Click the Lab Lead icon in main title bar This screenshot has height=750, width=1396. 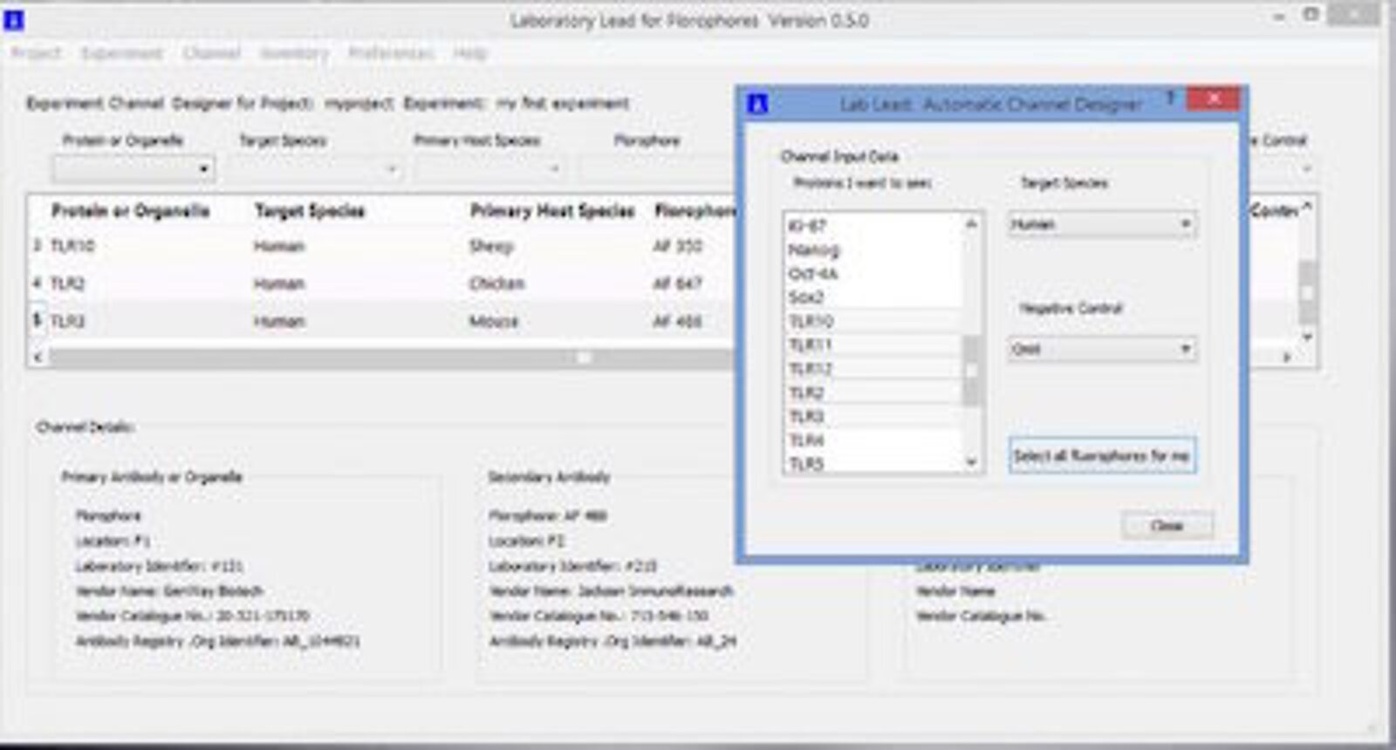click(x=14, y=19)
